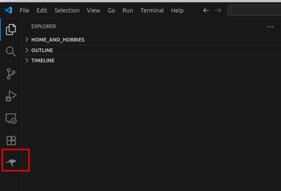Open the Search view magnifier icon

pos(11,51)
